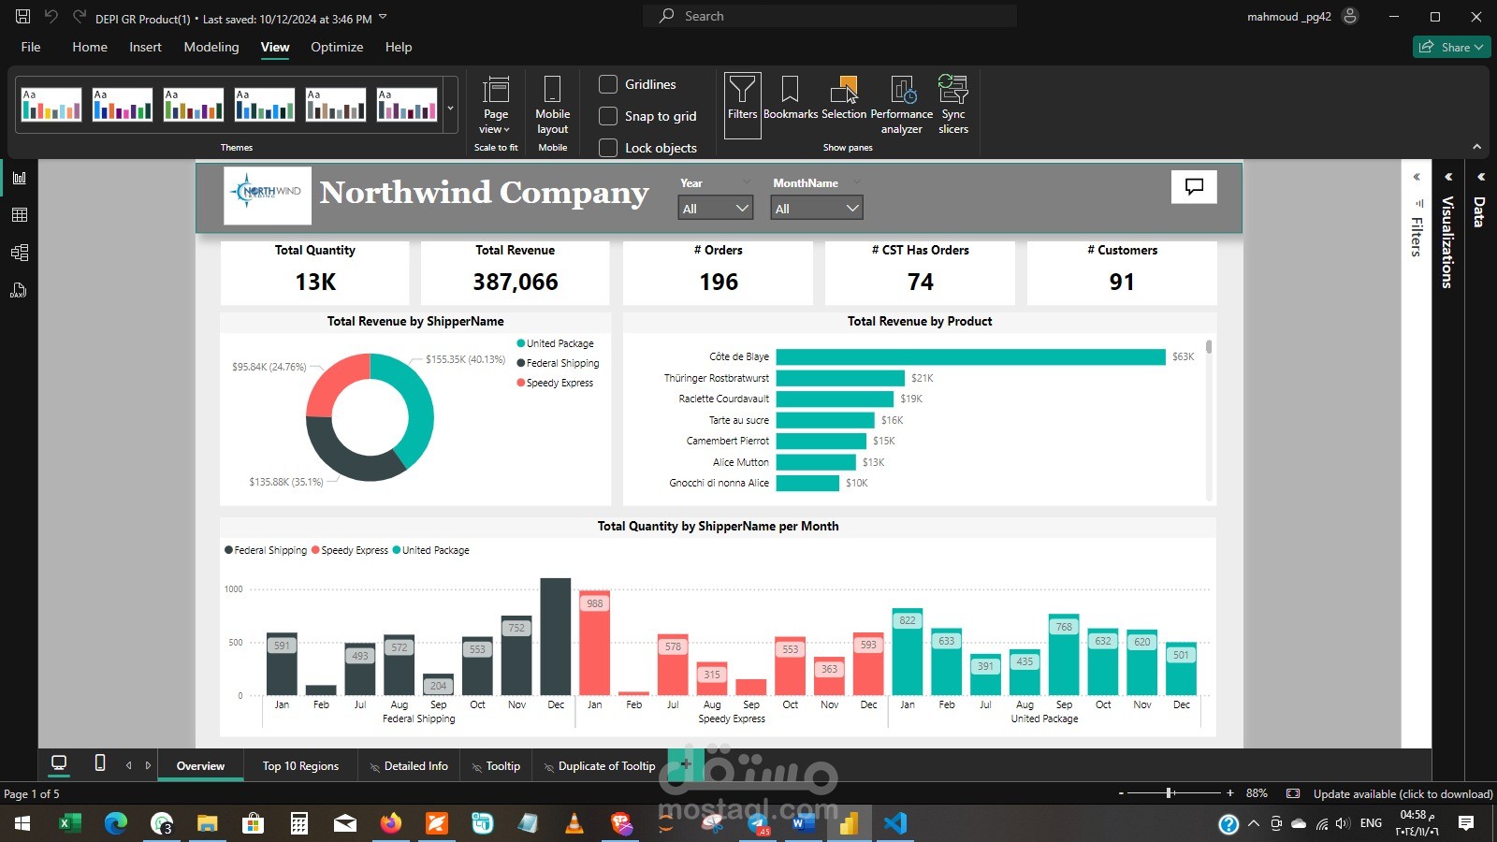Collapse the ribbon with chevron
The image size is (1497, 842).
1477,147
